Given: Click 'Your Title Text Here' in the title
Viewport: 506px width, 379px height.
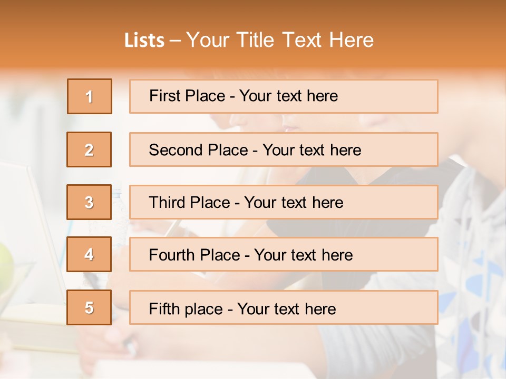Looking at the screenshot, I should tap(279, 41).
